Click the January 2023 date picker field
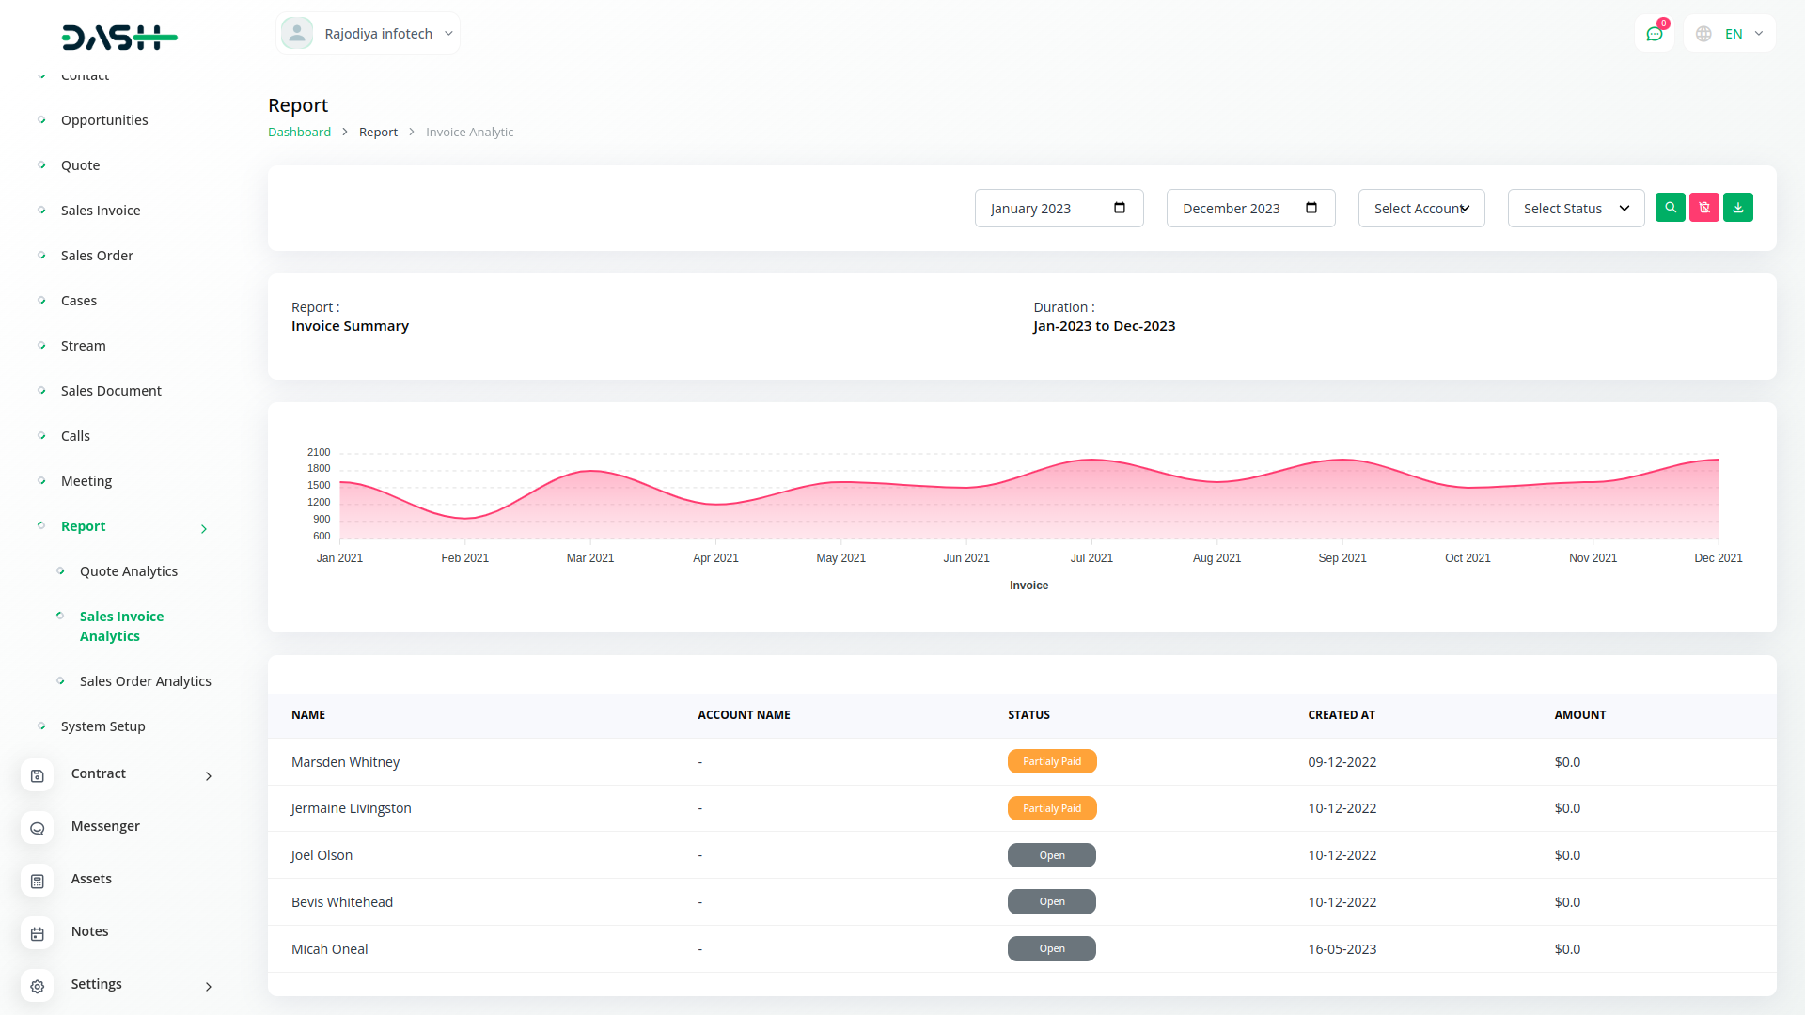 tap(1059, 208)
